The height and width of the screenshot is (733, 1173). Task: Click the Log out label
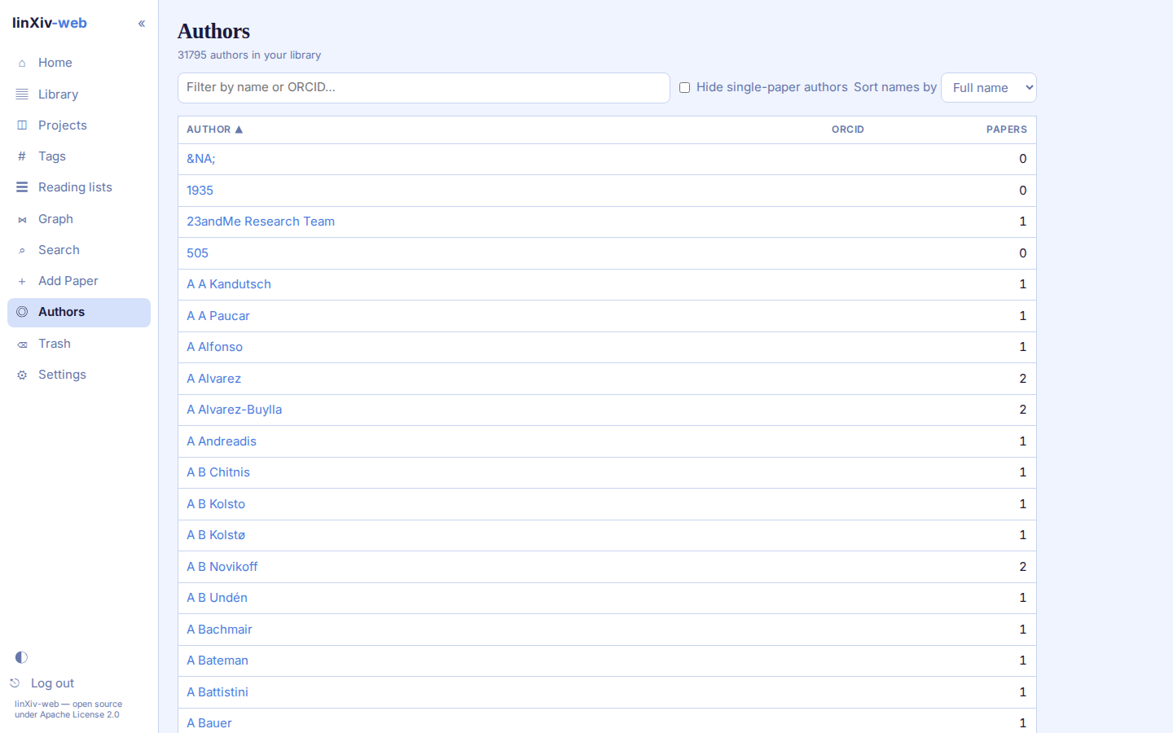(x=52, y=683)
